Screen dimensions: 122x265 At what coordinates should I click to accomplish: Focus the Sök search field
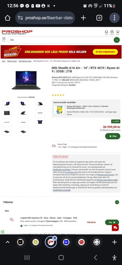pyautogui.click(x=61, y=40)
